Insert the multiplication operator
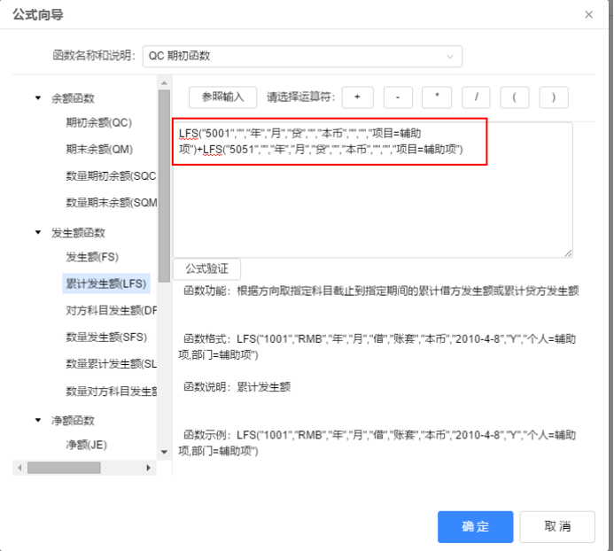The image size is (614, 551). 437,97
